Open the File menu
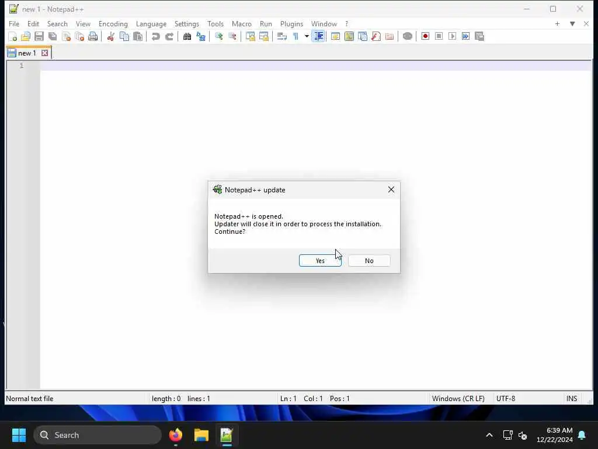The height and width of the screenshot is (449, 598). (x=14, y=23)
